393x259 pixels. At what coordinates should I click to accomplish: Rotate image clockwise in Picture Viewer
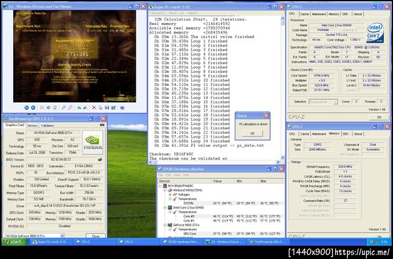pos(79,108)
